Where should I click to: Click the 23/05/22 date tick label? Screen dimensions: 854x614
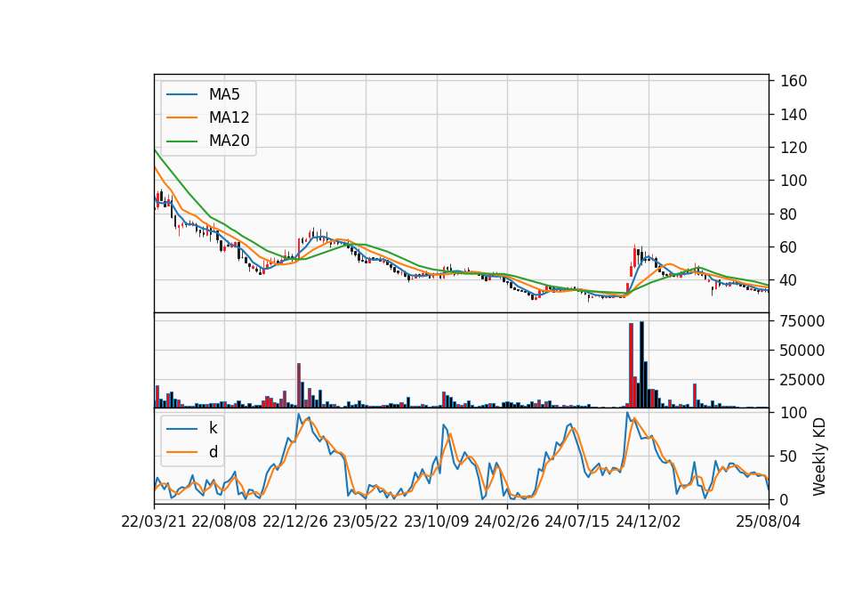point(366,521)
